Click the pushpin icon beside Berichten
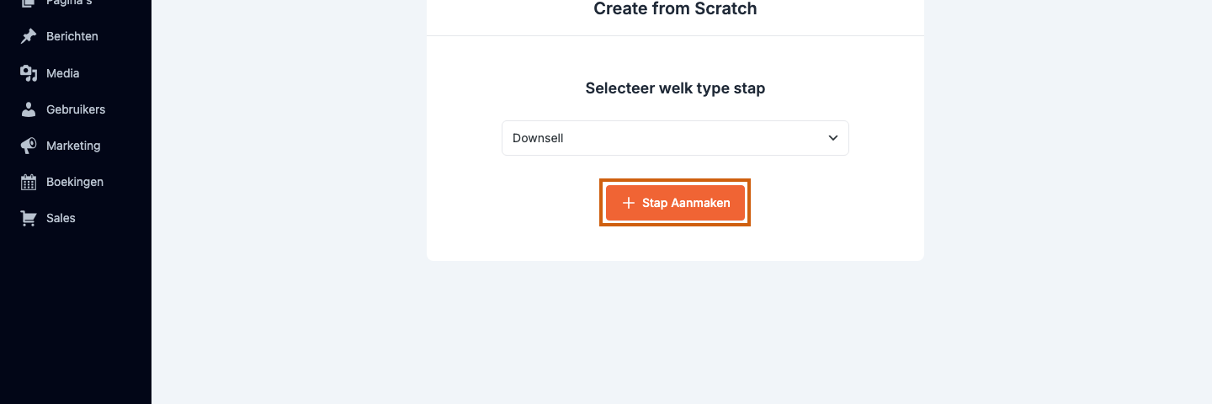This screenshot has height=404, width=1212. click(x=29, y=36)
